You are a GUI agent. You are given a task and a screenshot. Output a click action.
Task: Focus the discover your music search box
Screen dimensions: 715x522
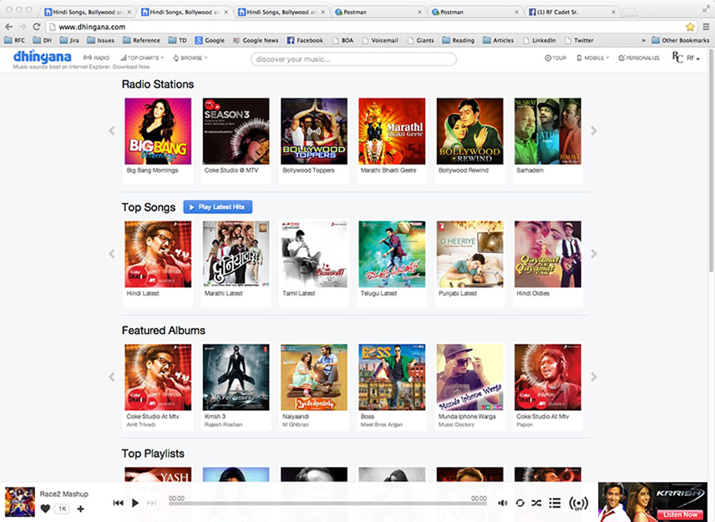pos(353,59)
